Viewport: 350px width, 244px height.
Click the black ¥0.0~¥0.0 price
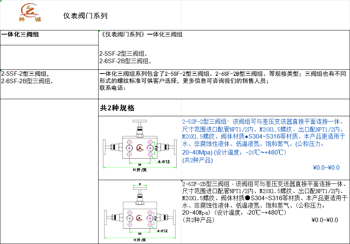(x=325, y=220)
